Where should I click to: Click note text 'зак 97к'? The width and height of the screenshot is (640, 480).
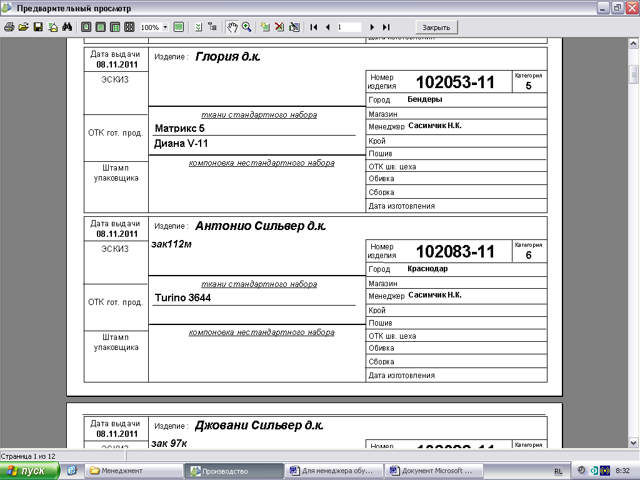(169, 443)
